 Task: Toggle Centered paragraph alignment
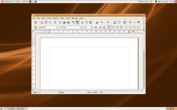113,27
